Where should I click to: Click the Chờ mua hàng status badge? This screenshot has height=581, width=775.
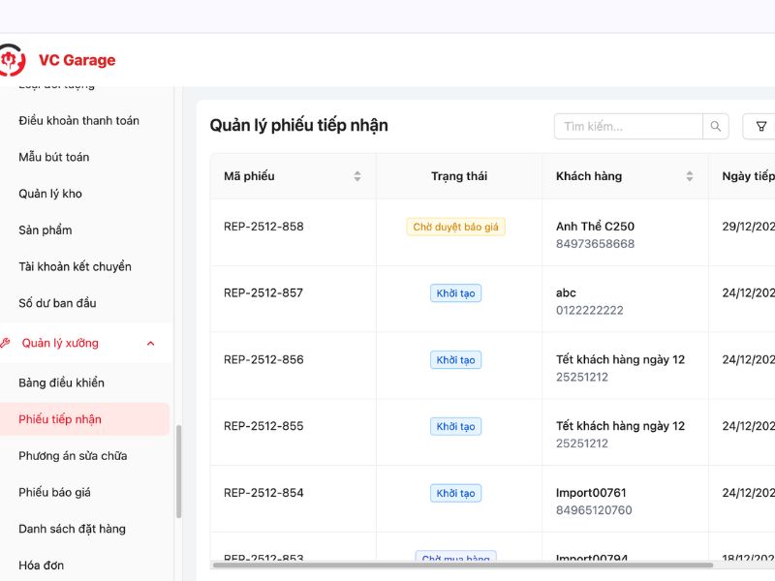tap(456, 559)
